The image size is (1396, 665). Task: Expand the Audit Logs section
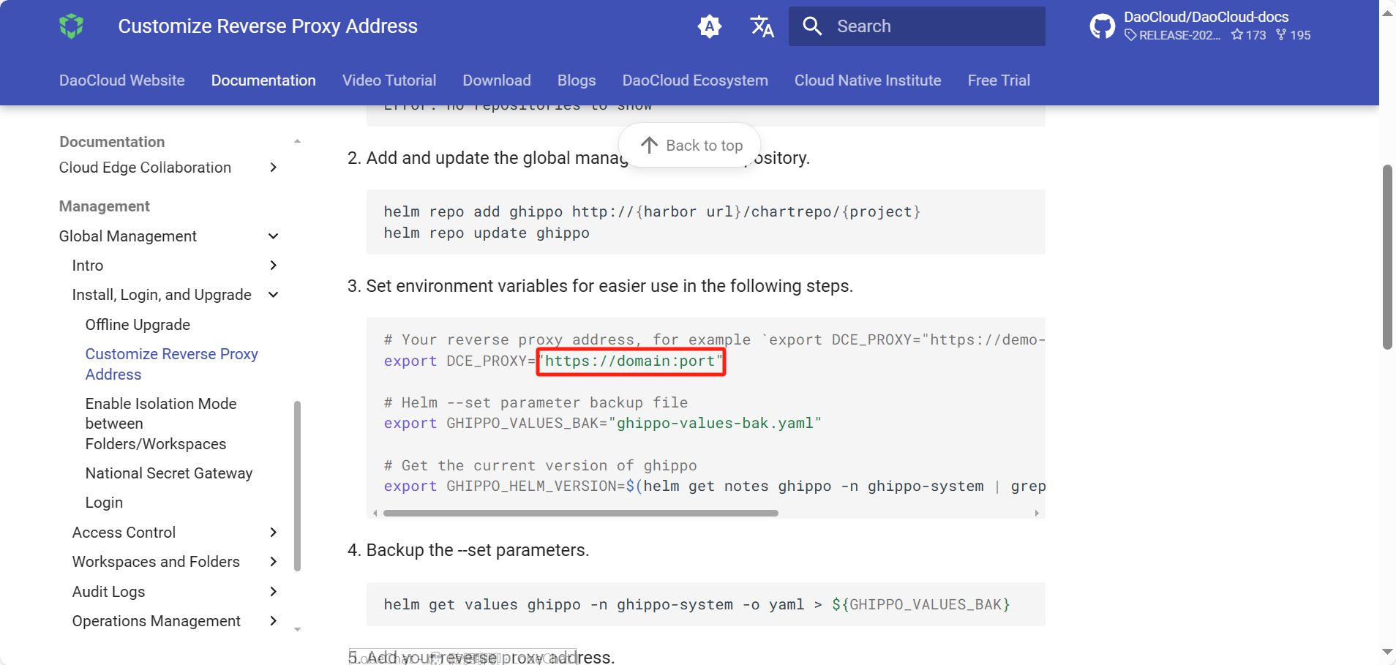(273, 592)
